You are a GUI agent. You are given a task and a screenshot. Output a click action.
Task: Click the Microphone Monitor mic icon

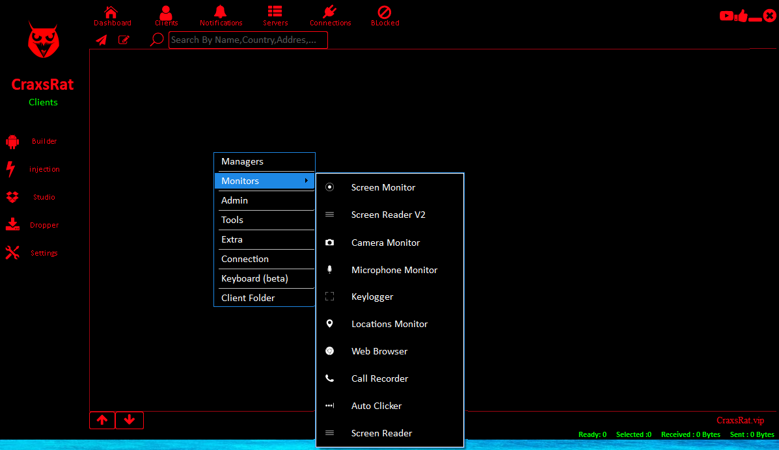[x=329, y=270]
